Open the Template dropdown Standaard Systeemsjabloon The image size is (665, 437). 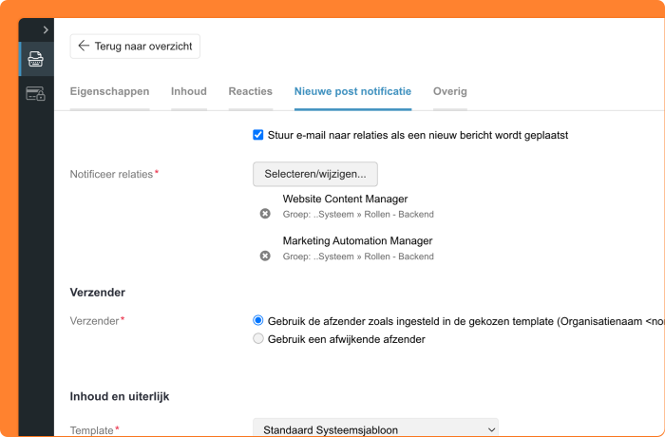[375, 429]
